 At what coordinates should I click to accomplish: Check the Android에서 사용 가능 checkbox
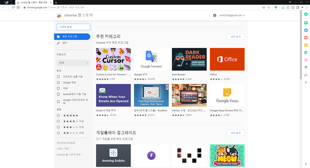click(58, 94)
